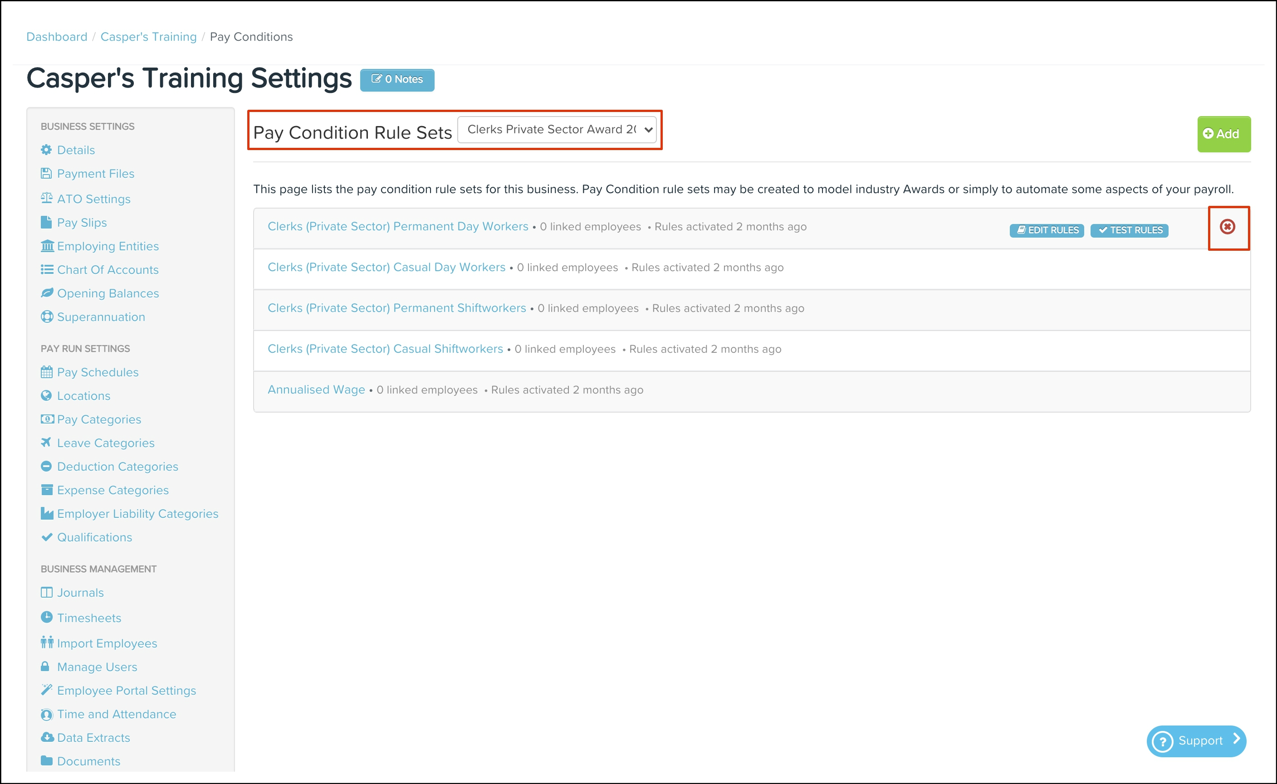This screenshot has width=1277, height=784.
Task: Click the clock icon next to Timesheets
Action: (x=46, y=617)
